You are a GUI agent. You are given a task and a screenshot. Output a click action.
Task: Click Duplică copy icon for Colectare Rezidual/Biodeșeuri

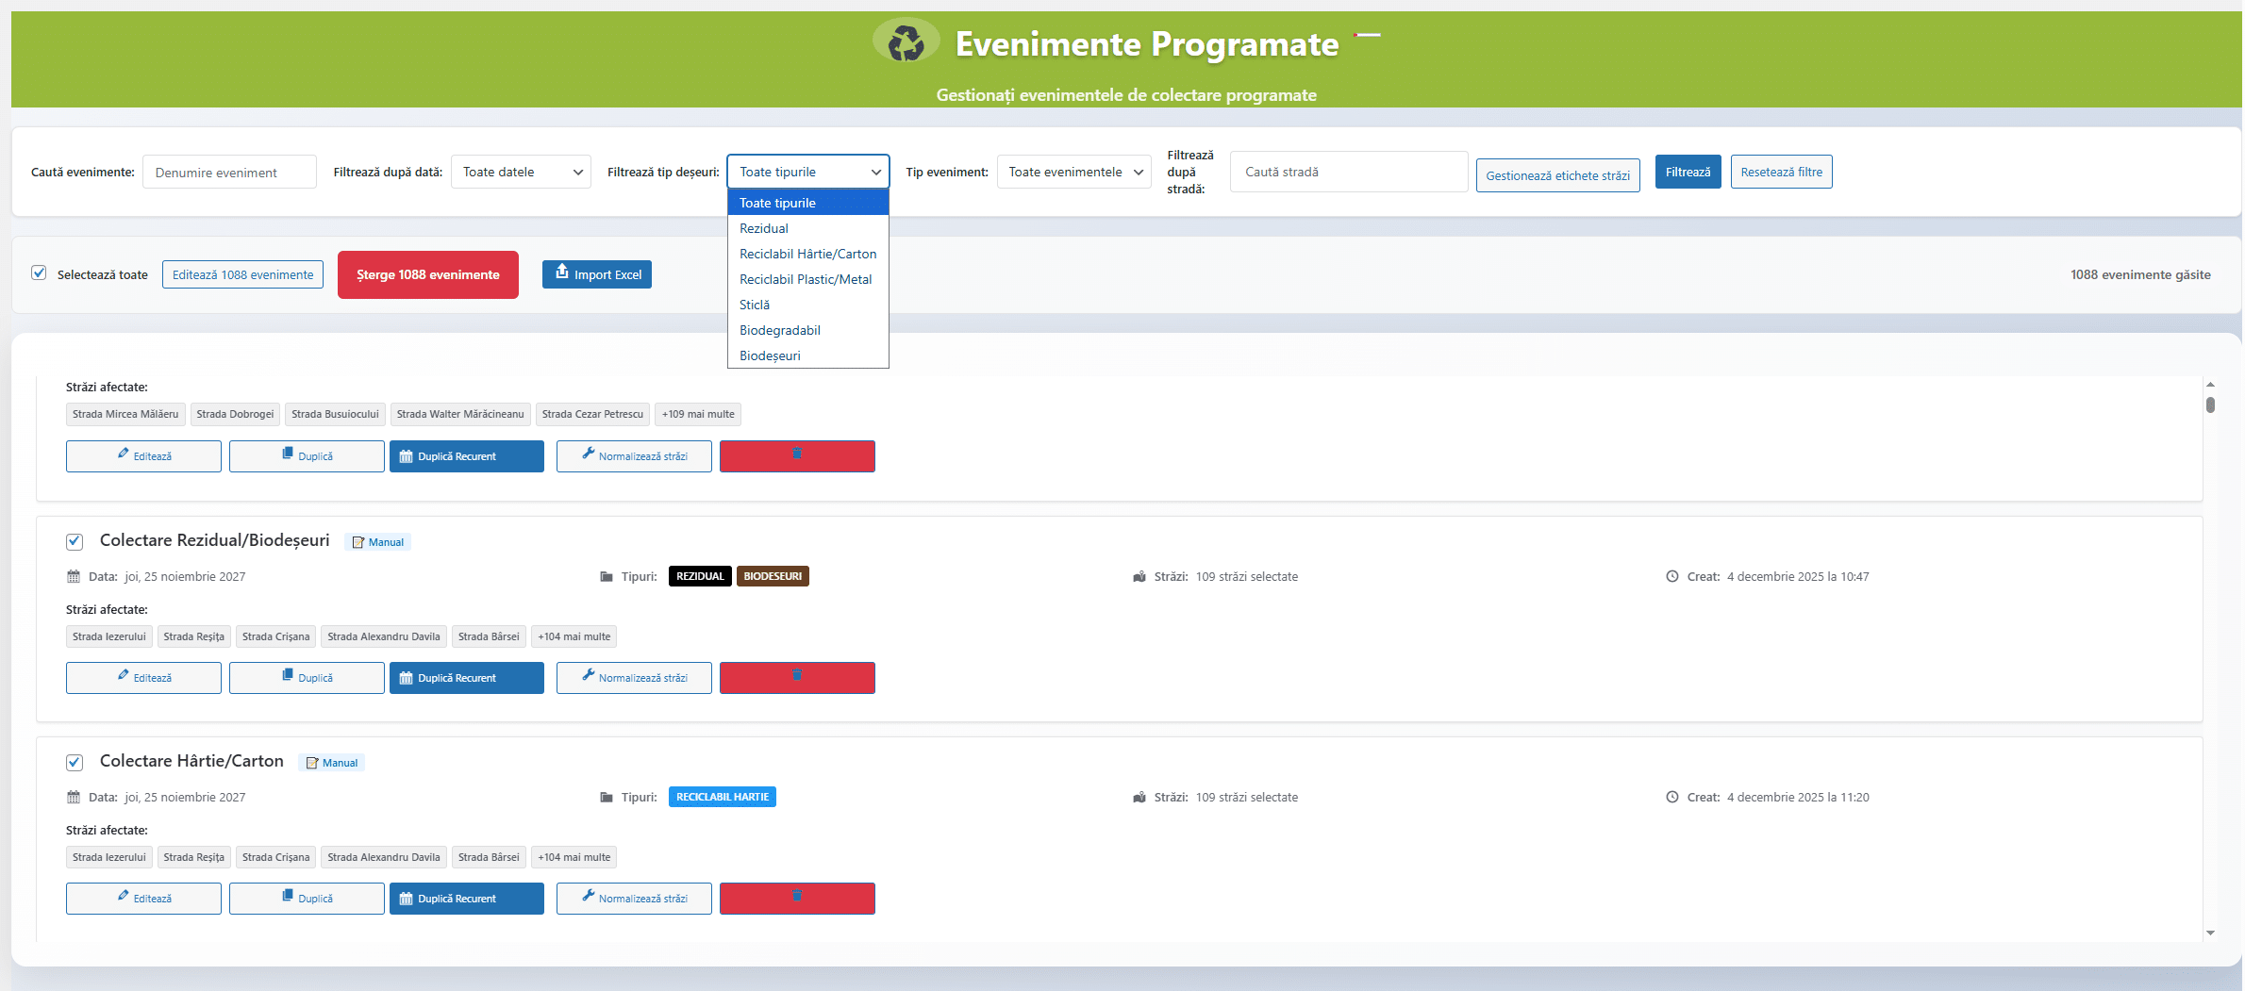click(x=288, y=676)
